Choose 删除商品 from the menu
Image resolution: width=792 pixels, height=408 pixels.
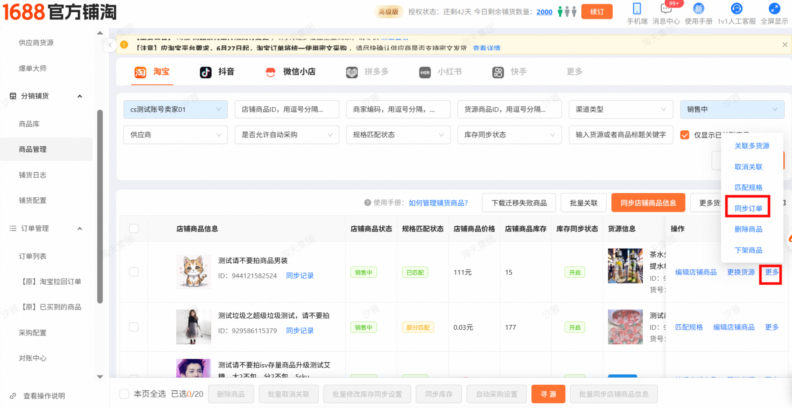[748, 229]
